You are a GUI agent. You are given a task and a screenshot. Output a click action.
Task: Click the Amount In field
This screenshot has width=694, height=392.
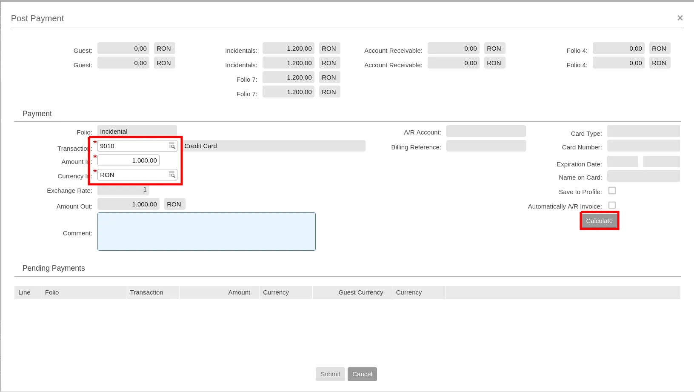click(129, 160)
